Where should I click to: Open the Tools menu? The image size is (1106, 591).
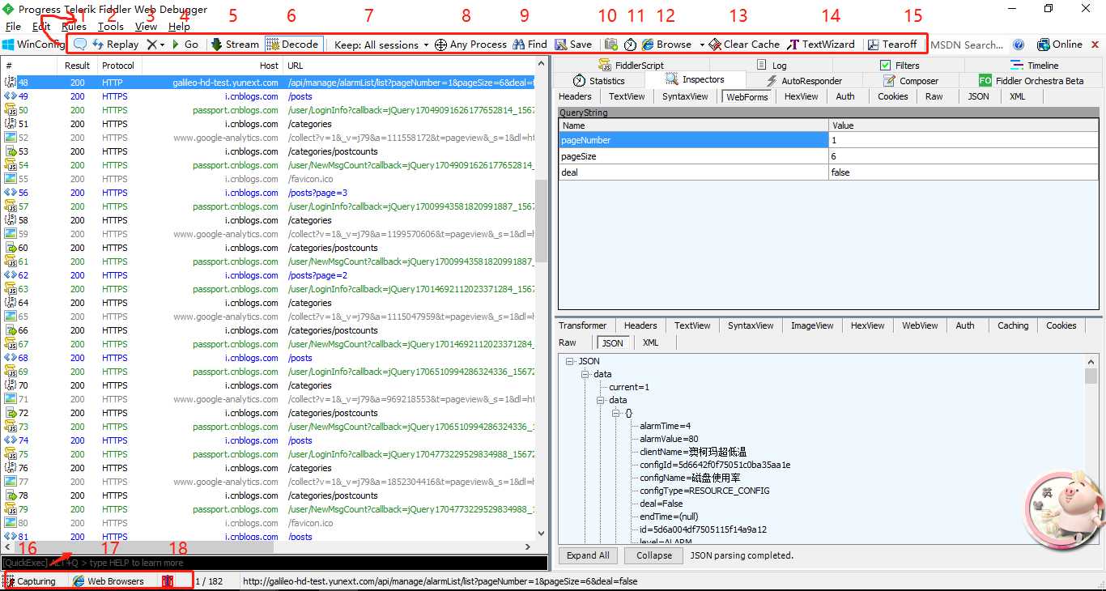pyautogui.click(x=111, y=27)
